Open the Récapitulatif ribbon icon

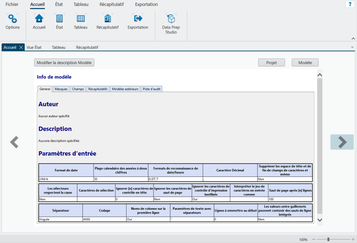pos(107,19)
